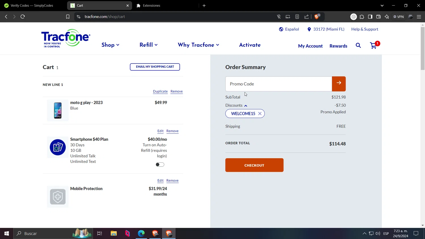Edit the Smartphone $40 Plan
The width and height of the screenshot is (425, 239).
[x=160, y=131]
